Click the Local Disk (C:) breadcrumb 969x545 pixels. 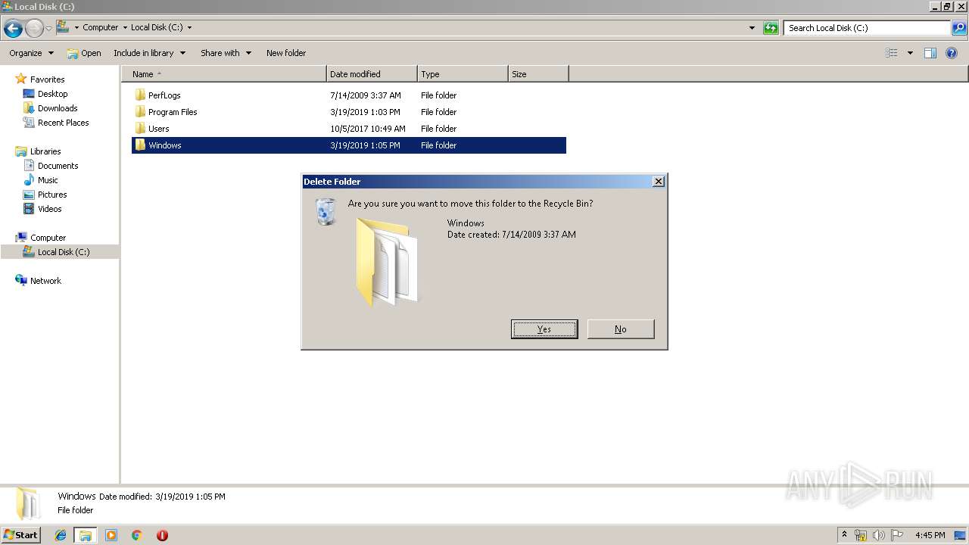tap(157, 27)
